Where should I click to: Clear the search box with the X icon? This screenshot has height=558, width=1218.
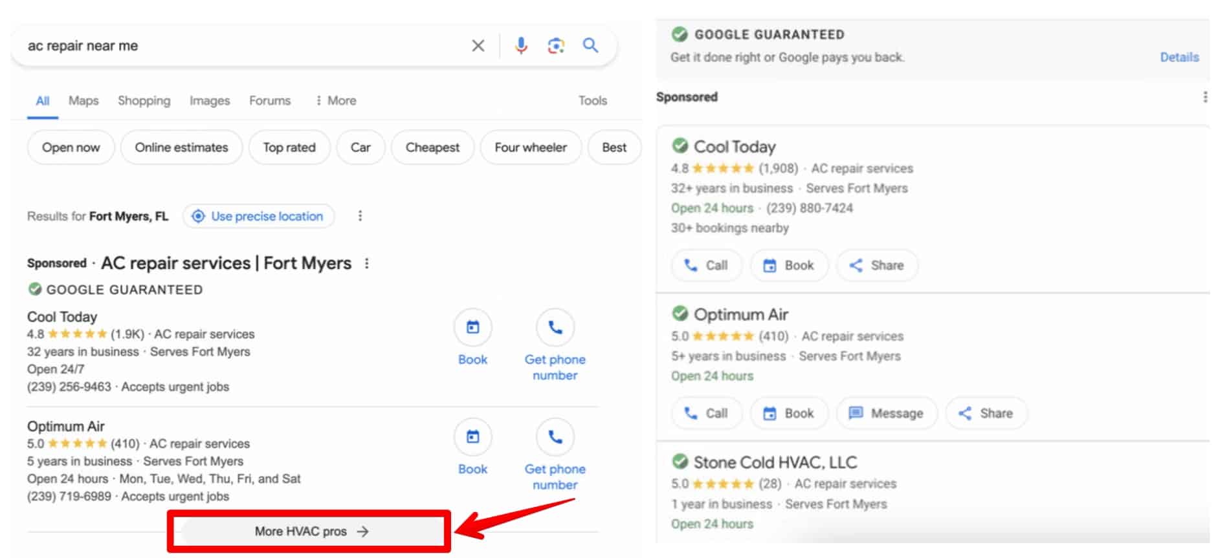(478, 46)
